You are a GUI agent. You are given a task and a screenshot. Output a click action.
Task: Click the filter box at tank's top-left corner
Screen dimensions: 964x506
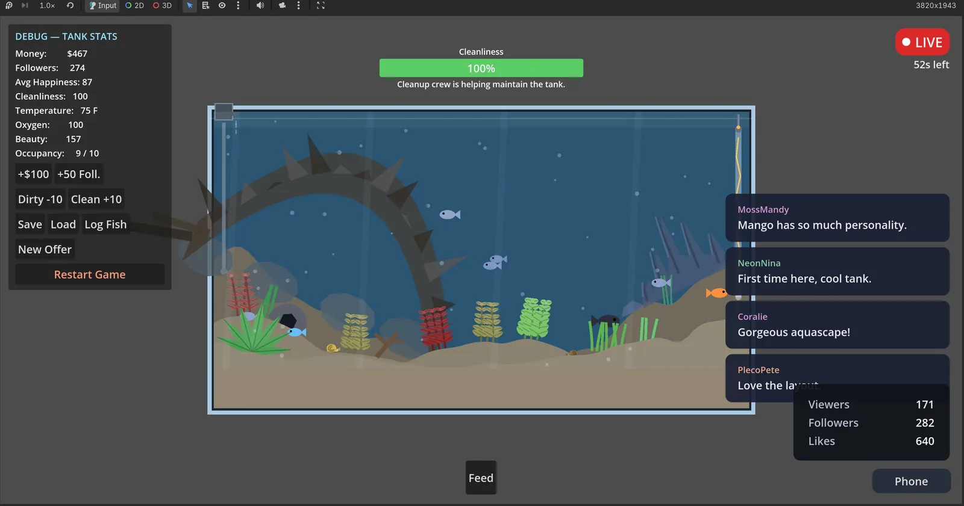[224, 111]
